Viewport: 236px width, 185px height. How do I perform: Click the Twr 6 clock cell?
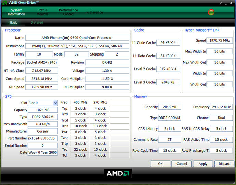coord(80,132)
